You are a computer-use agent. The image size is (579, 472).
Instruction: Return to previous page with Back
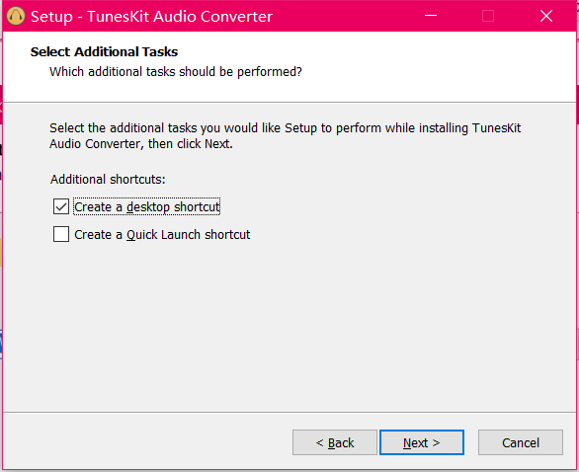click(x=335, y=442)
